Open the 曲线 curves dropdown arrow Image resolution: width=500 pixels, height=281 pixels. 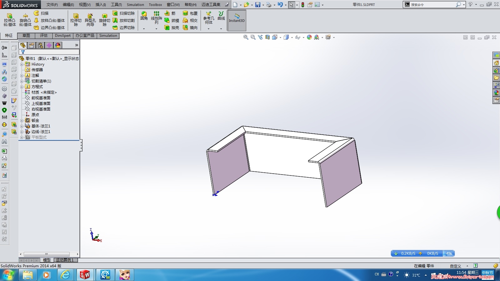pos(221,29)
